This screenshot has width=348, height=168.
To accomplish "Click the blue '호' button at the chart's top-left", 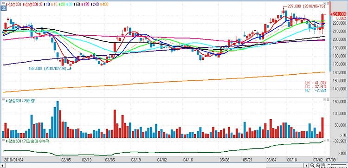I will pos(3,8).
